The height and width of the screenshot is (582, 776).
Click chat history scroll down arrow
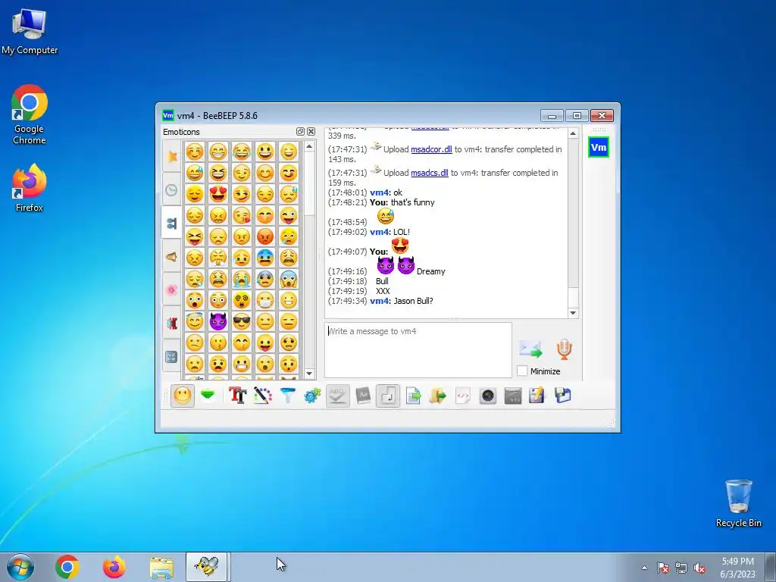click(573, 313)
